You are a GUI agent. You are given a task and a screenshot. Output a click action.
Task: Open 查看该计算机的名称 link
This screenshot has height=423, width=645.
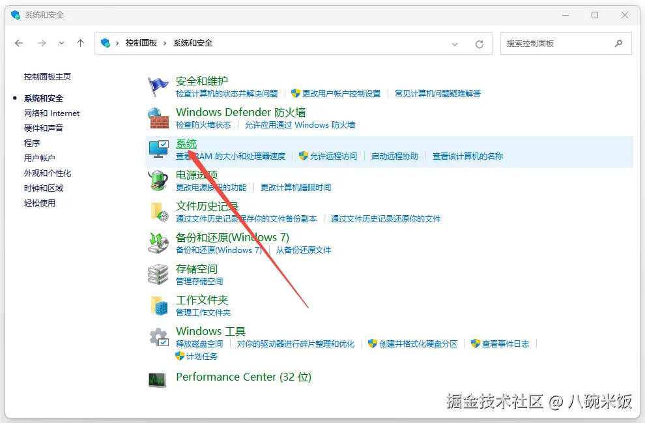tap(468, 156)
